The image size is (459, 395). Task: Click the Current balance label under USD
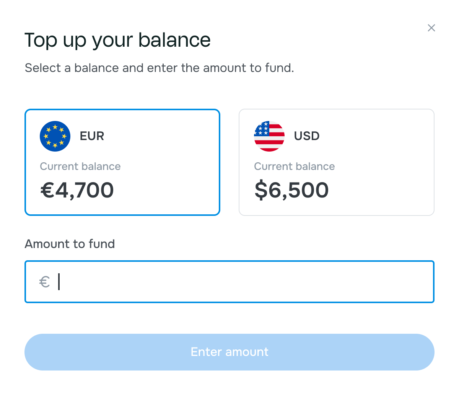click(x=295, y=166)
